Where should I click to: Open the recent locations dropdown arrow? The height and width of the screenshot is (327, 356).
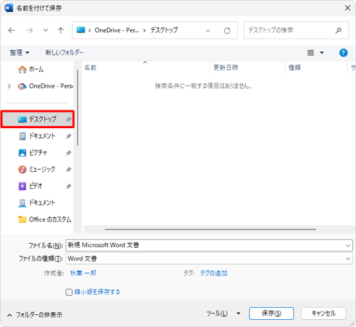click(46, 31)
